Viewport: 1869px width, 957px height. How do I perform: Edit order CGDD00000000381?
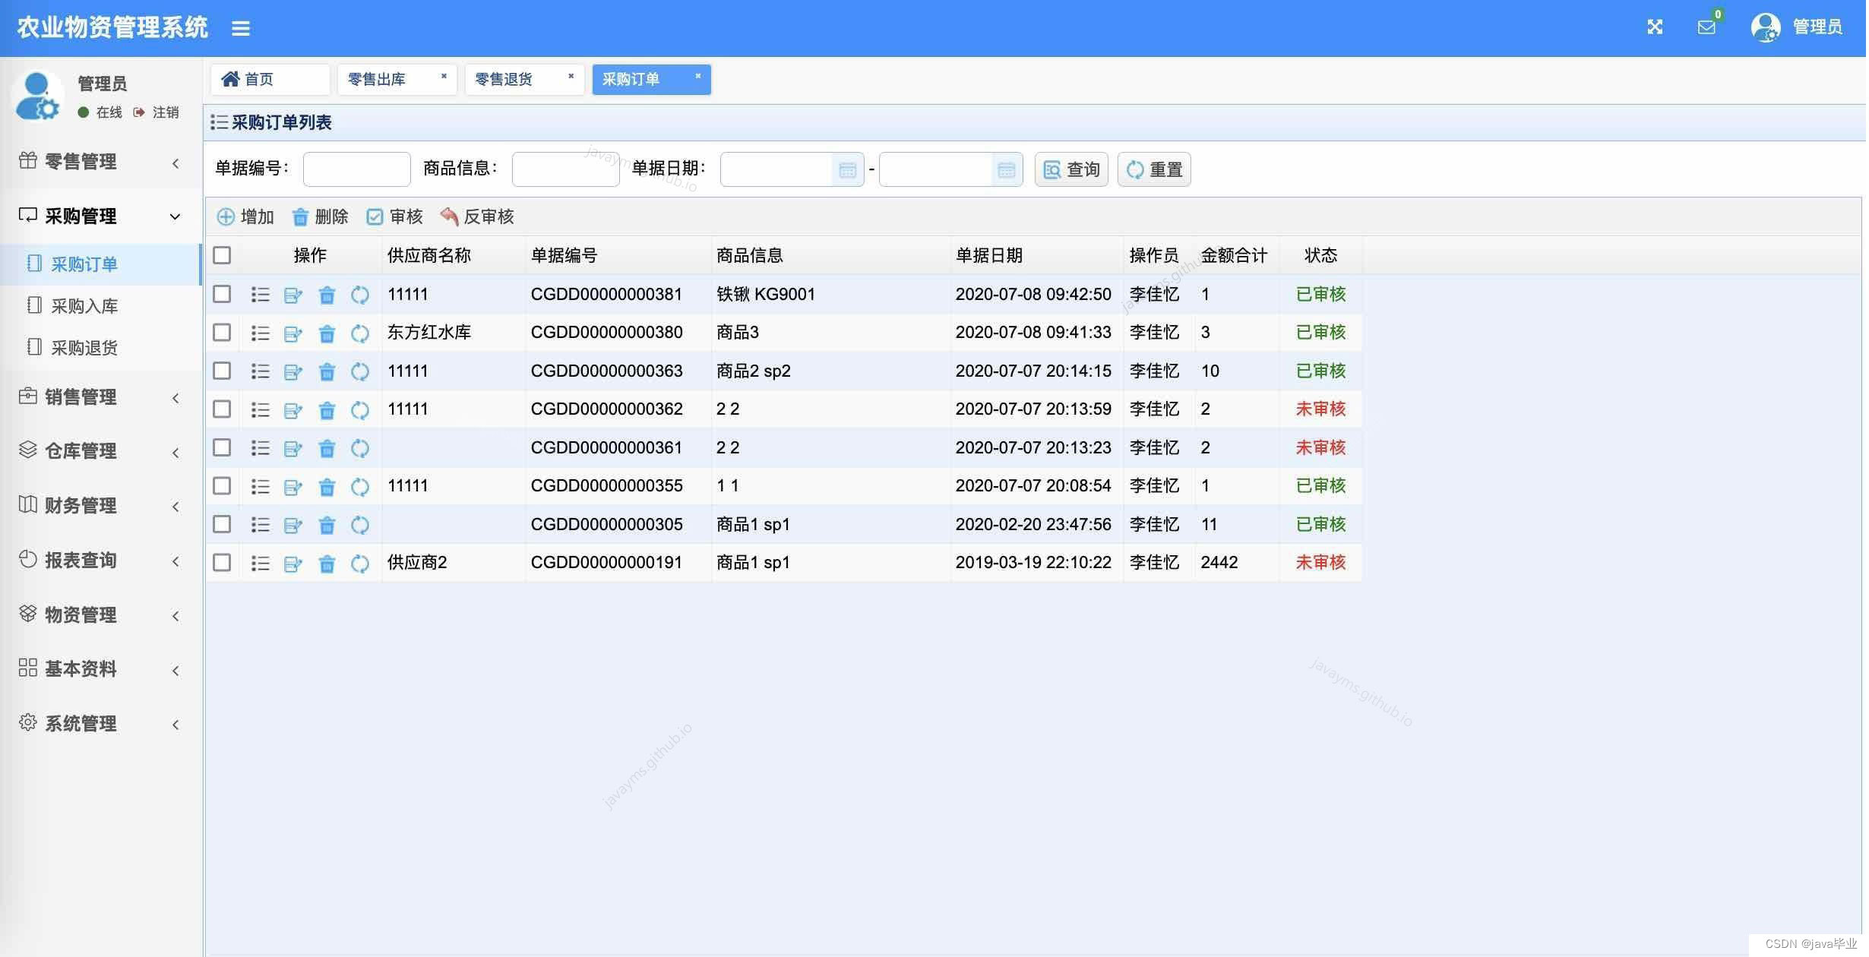[293, 295]
